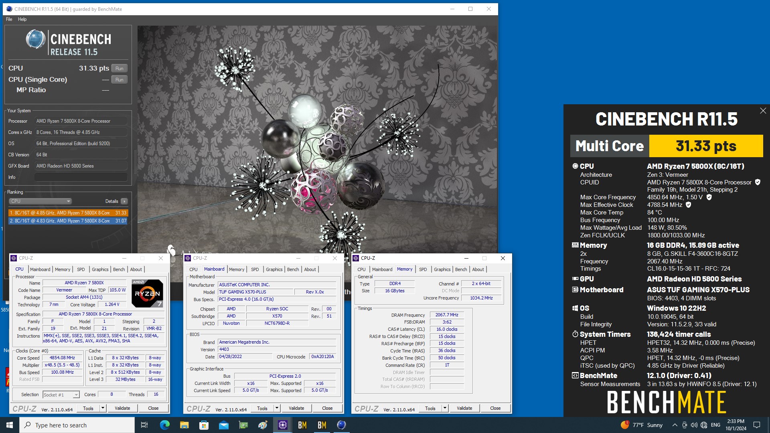Open weather widget showing 77°F Sunny
The width and height of the screenshot is (770, 433).
pyautogui.click(x=642, y=425)
